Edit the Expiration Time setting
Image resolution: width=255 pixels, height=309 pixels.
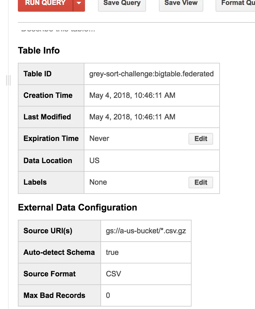pos(200,138)
